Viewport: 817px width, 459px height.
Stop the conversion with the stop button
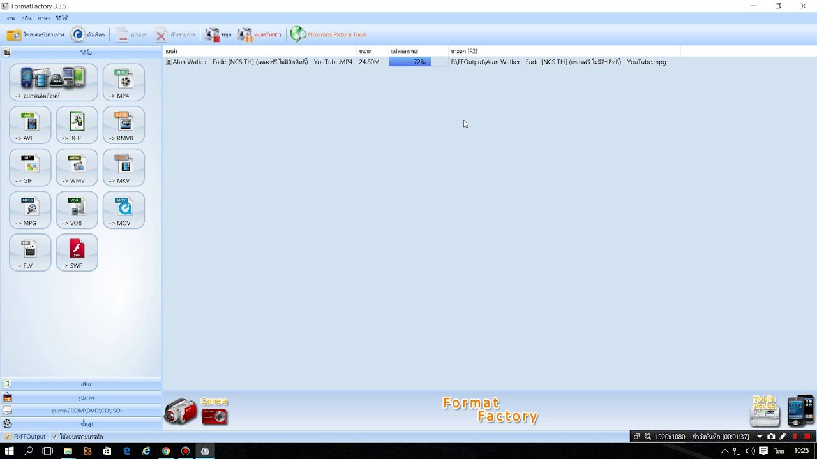(x=218, y=34)
